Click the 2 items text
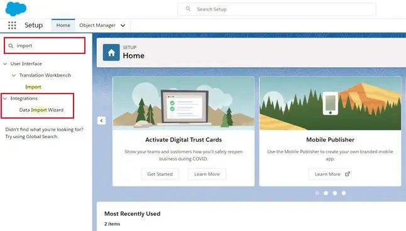The width and height of the screenshot is (406, 231). (112, 223)
